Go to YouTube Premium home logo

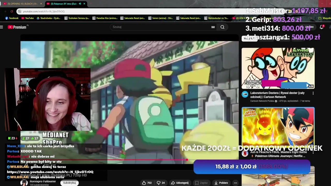tap(17, 27)
